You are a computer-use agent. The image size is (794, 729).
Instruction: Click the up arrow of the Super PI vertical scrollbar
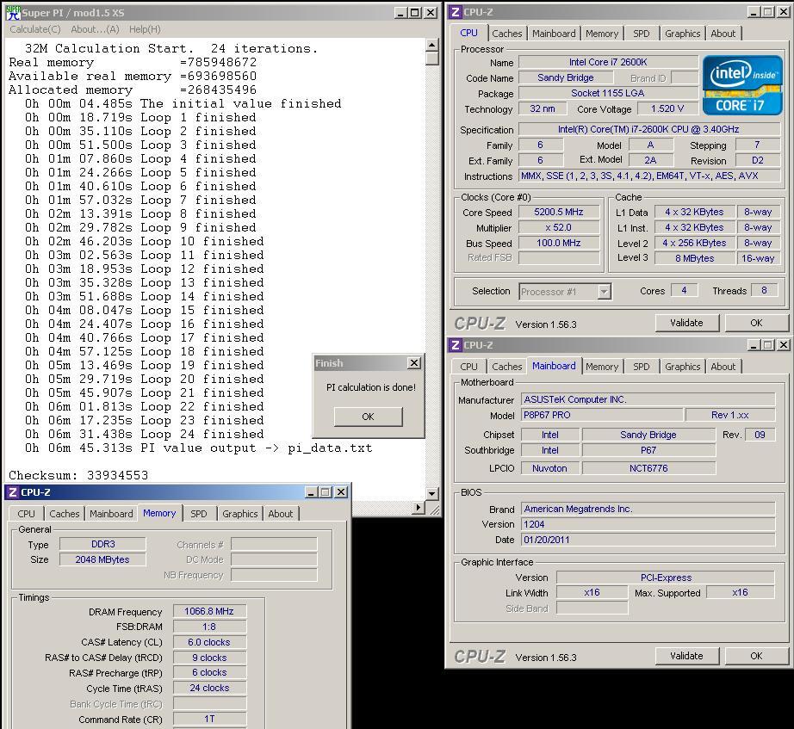coord(432,45)
